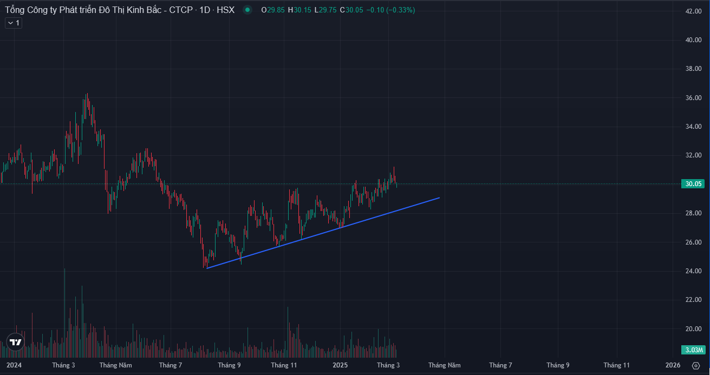Click the 3.03M volume label

point(694,350)
